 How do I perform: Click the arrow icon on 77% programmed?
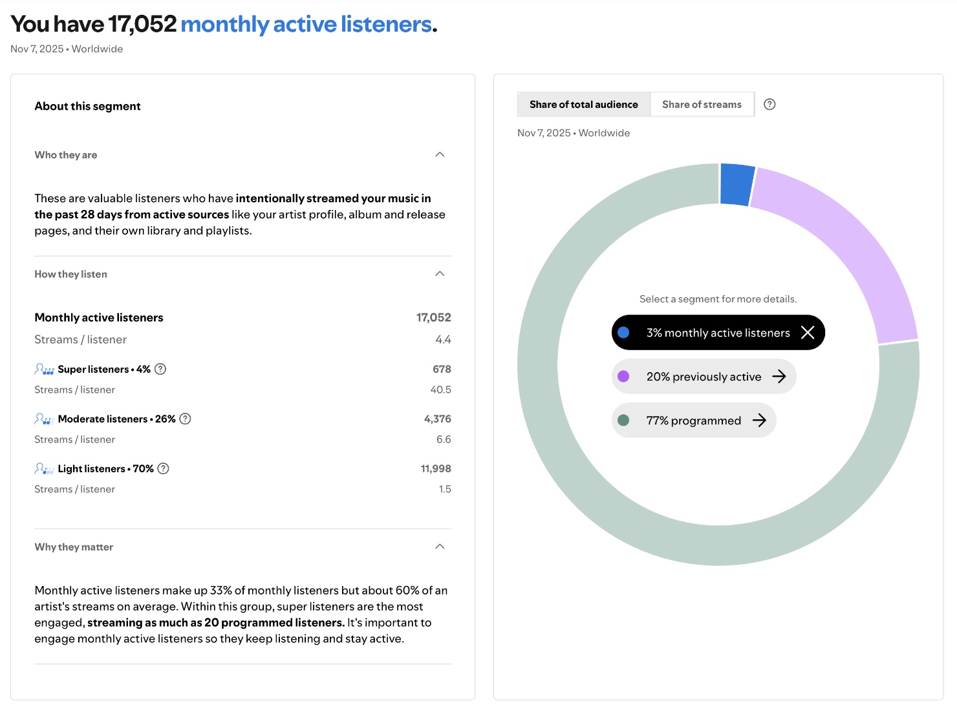point(760,420)
